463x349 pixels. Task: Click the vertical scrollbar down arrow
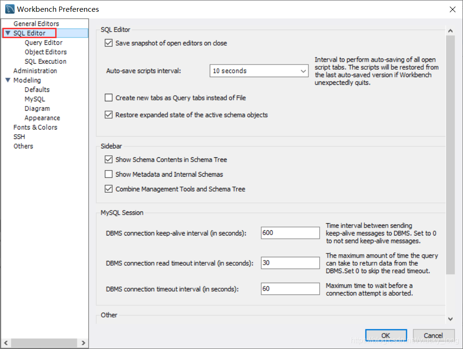(450, 319)
